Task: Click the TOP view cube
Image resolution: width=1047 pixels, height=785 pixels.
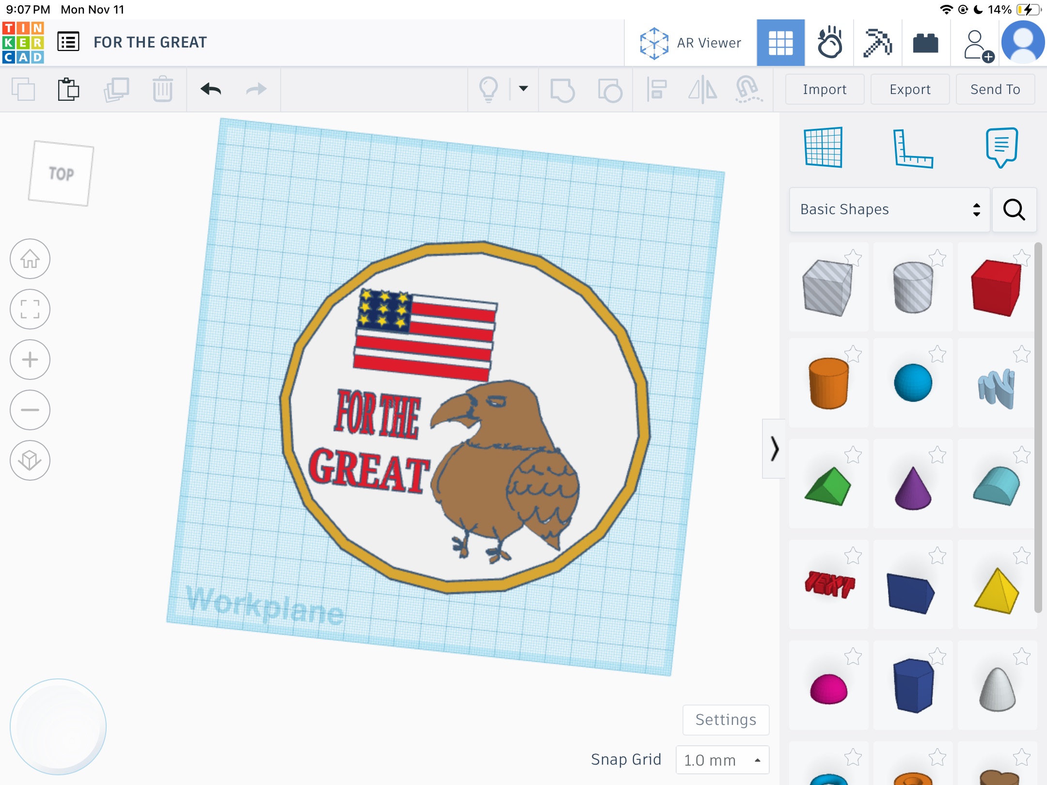Action: tap(61, 173)
